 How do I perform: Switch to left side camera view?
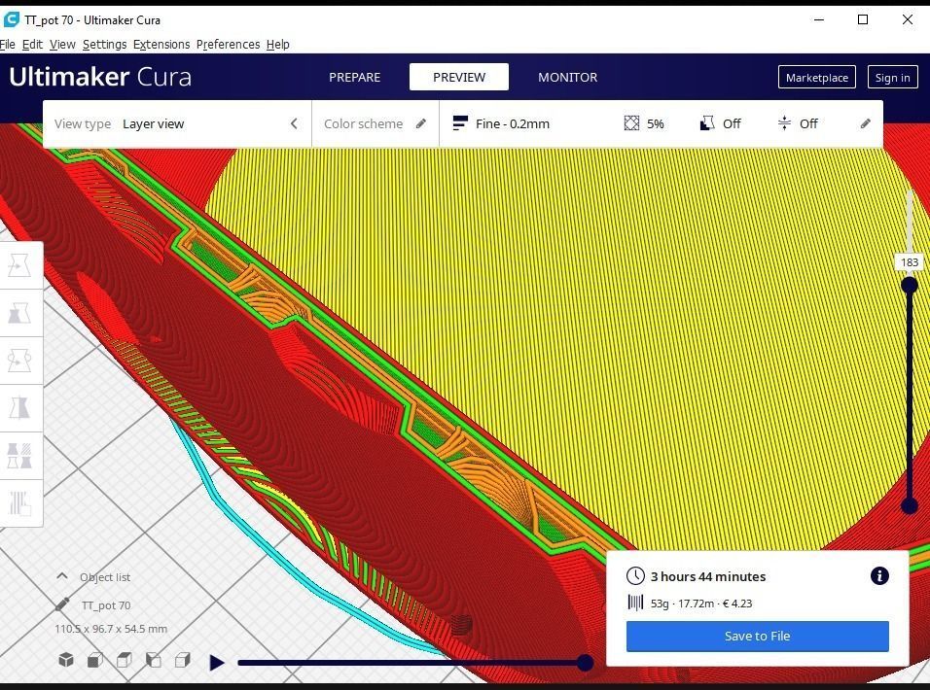coord(153,660)
